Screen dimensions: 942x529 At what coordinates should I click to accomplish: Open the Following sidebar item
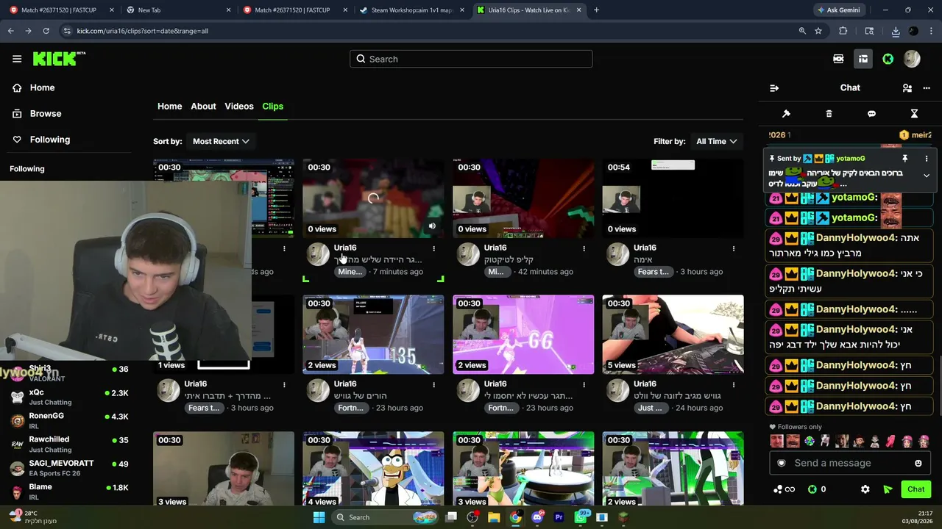[49, 140]
